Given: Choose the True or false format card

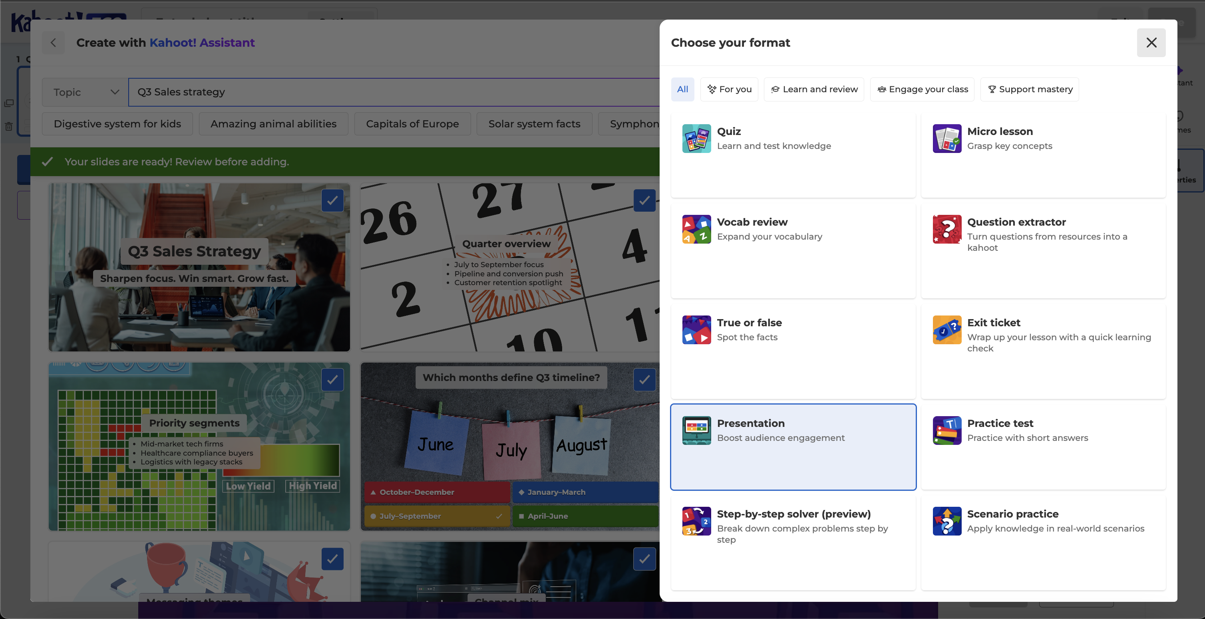Looking at the screenshot, I should tap(793, 351).
